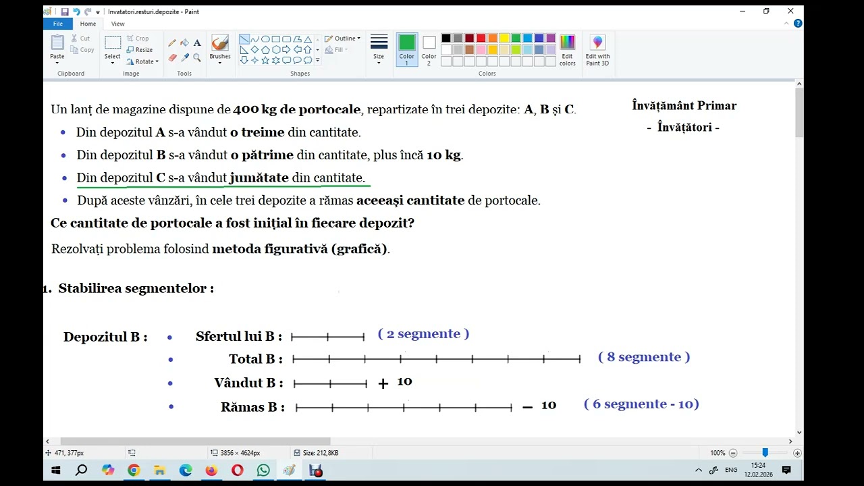Click the Paste clipboard icon
The image size is (864, 486).
coord(57,43)
